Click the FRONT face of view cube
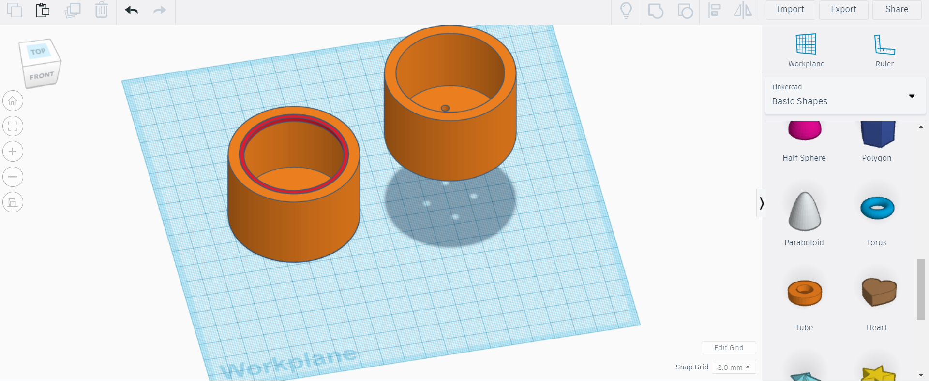Viewport: 929px width, 381px height. point(42,76)
